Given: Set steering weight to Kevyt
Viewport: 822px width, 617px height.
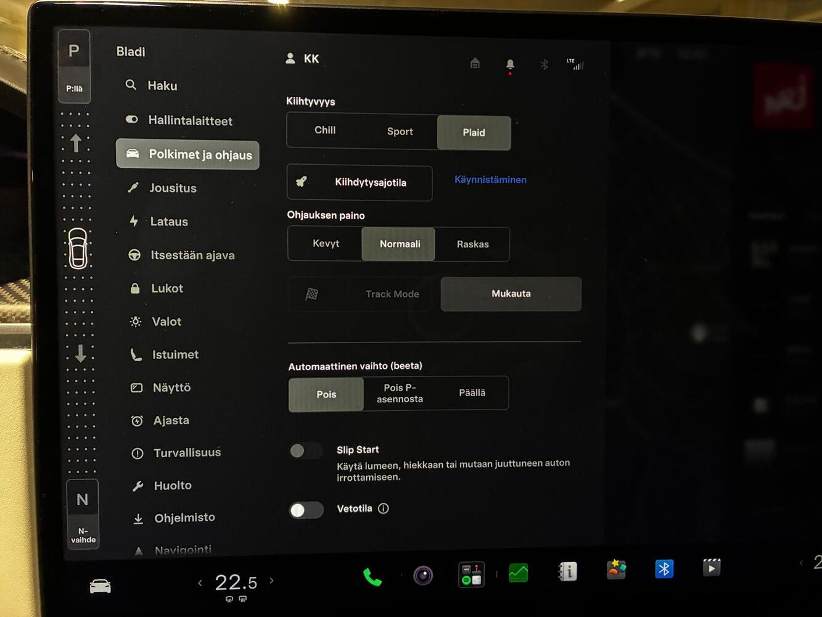Looking at the screenshot, I should [326, 244].
